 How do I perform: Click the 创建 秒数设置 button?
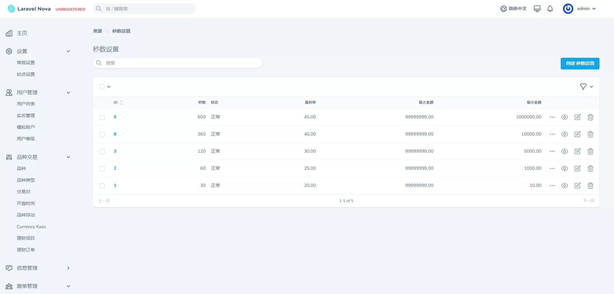click(x=580, y=64)
